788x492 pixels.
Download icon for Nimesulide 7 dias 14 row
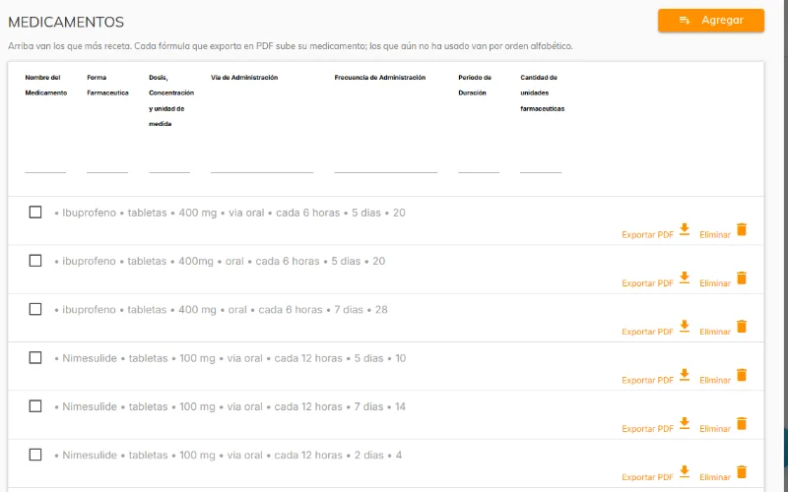point(685,423)
